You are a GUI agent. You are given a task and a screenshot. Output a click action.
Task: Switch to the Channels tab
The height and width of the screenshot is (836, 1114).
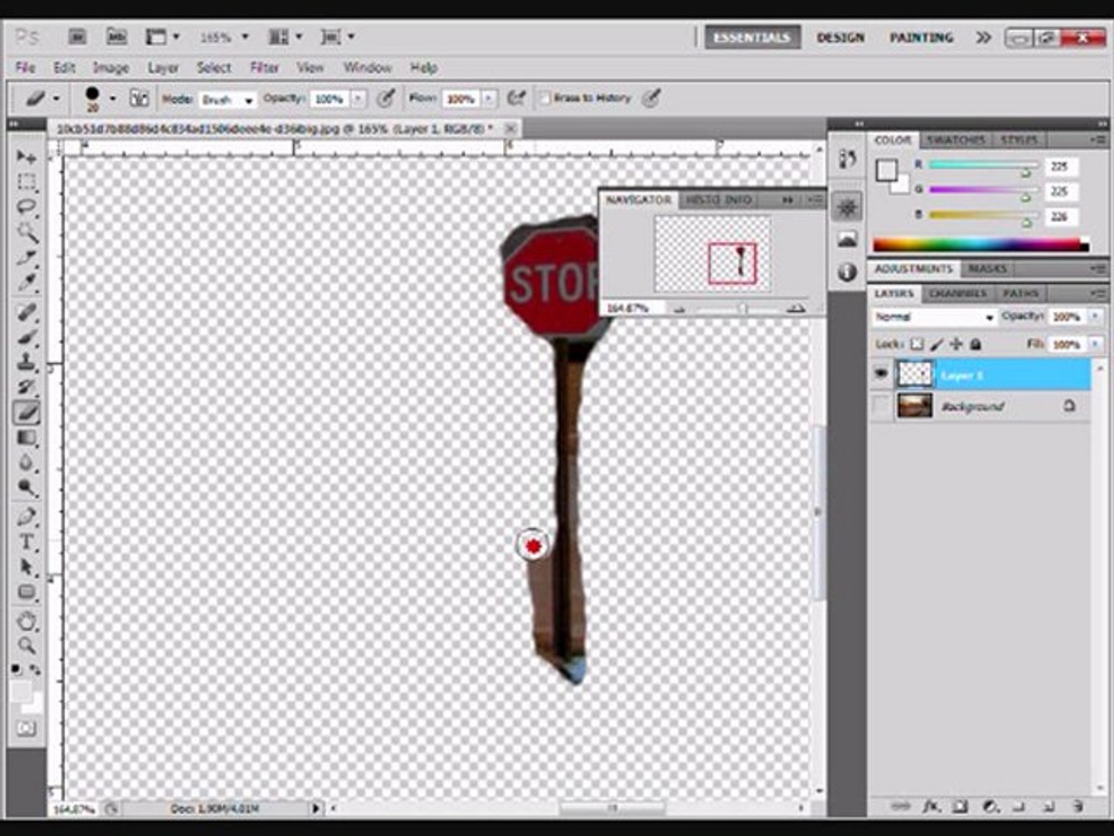coord(958,293)
